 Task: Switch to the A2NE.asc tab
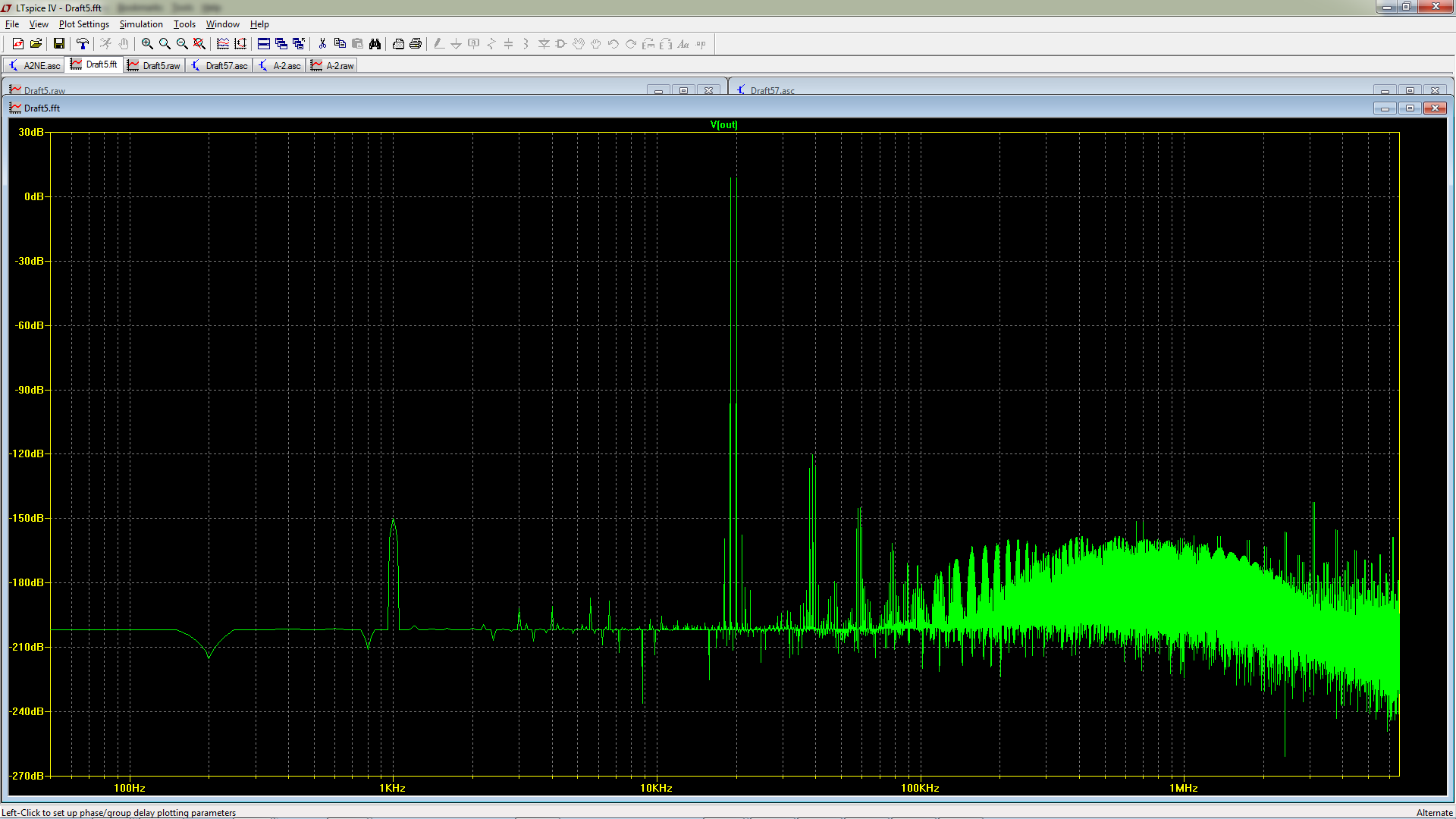pos(34,66)
